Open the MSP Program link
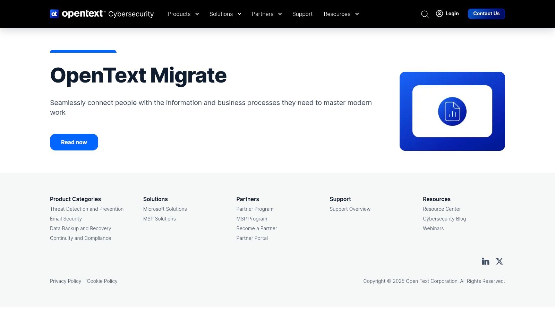Viewport: 555px width, 312px height. coord(252,219)
